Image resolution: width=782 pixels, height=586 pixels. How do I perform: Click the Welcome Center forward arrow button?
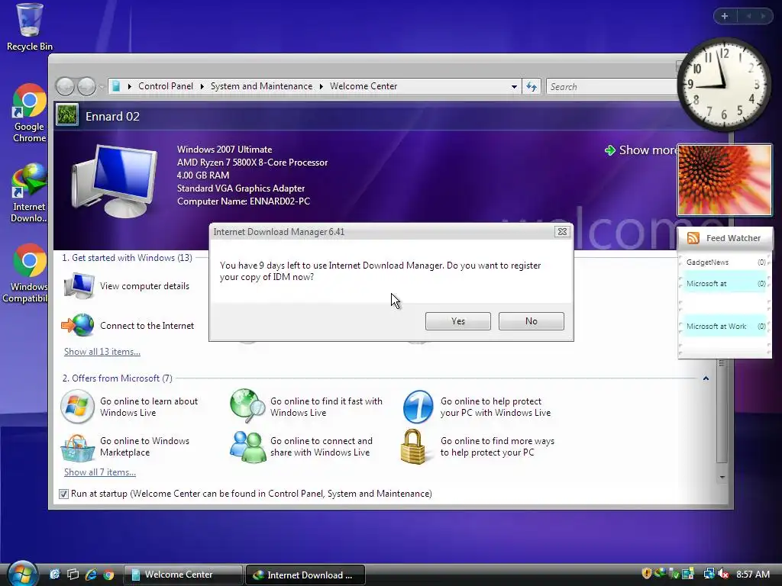[x=86, y=87]
